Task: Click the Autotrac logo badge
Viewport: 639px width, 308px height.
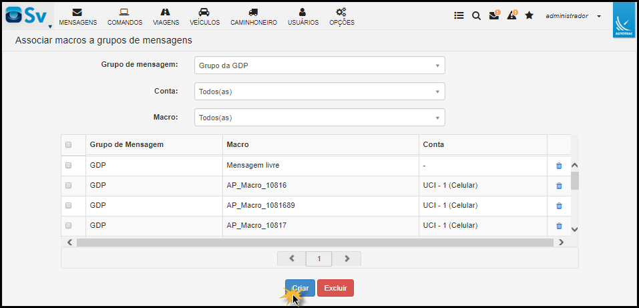Action: click(x=624, y=20)
